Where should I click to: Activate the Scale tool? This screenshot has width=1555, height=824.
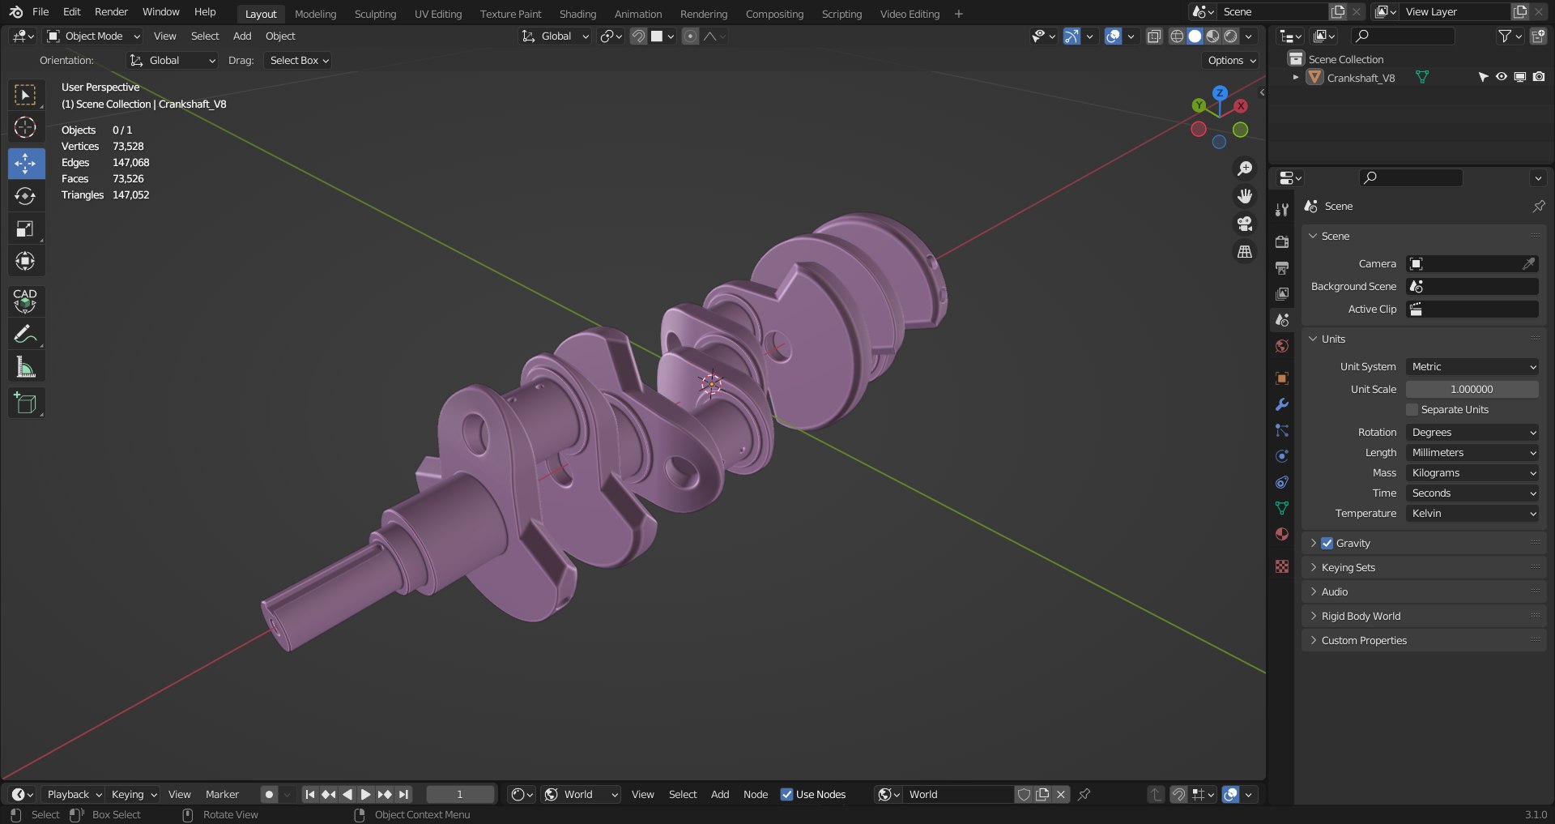pos(25,229)
